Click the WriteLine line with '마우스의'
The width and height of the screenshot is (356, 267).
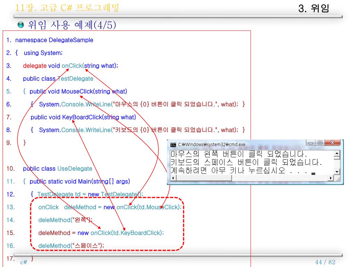138,104
